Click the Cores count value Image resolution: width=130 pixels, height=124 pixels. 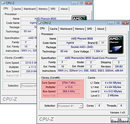(99, 106)
